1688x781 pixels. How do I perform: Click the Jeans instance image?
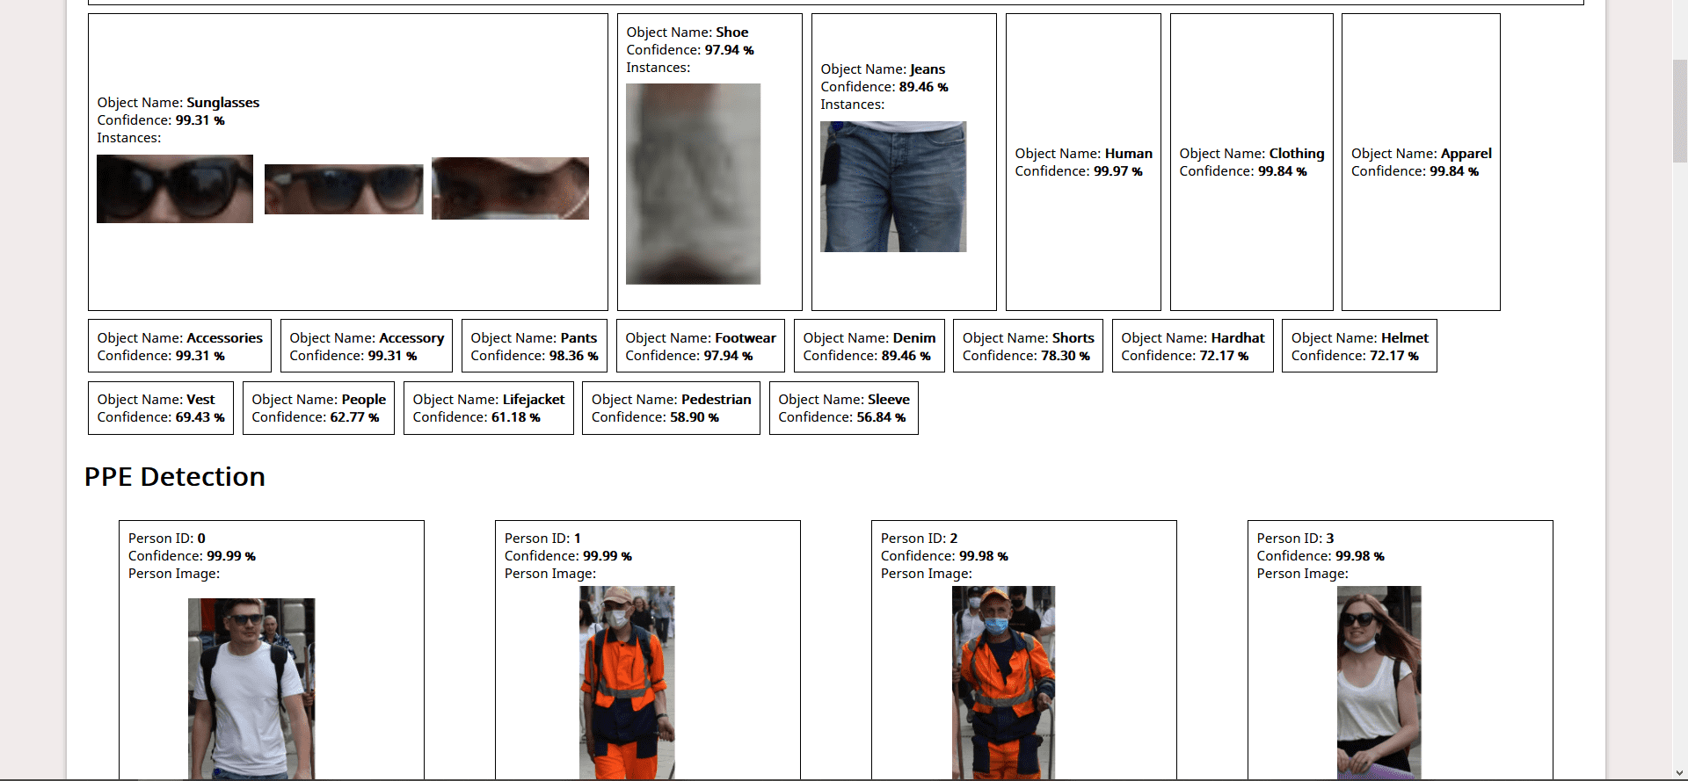(893, 186)
